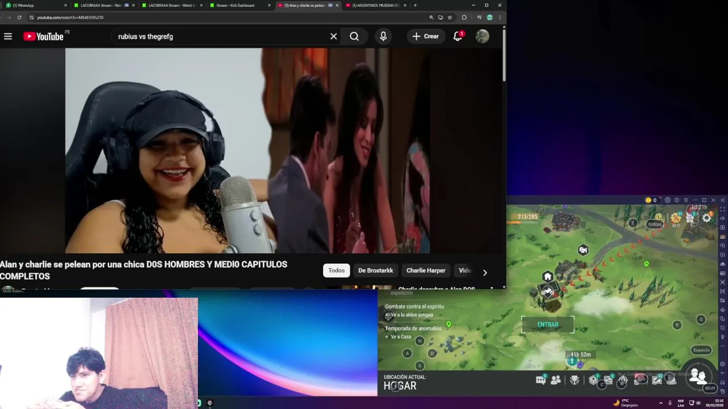This screenshot has height=409, width=728.
Task: Show more filter chips with the right arrow
Action: (x=485, y=273)
